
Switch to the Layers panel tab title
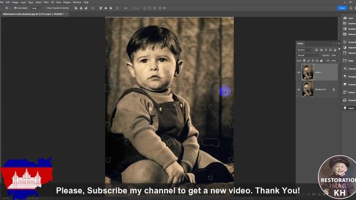pyautogui.click(x=300, y=43)
